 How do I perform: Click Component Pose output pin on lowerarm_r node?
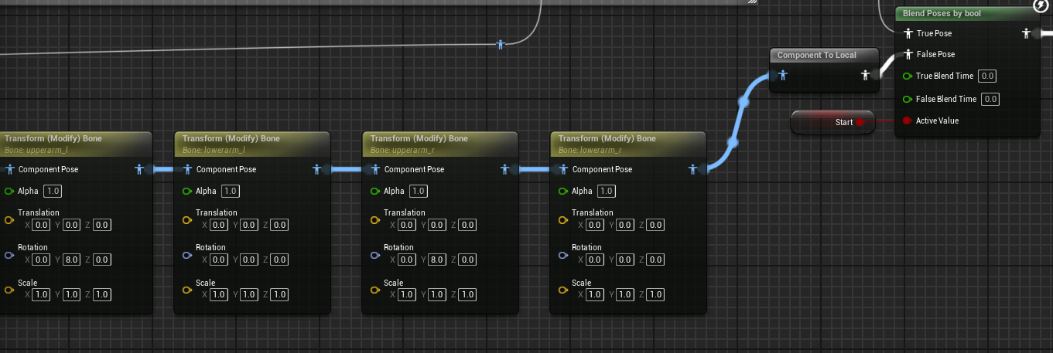pos(693,169)
